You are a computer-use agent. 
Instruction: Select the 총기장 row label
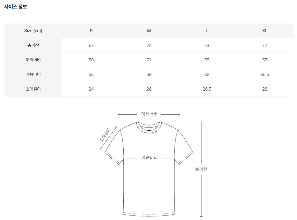[x=33, y=45]
